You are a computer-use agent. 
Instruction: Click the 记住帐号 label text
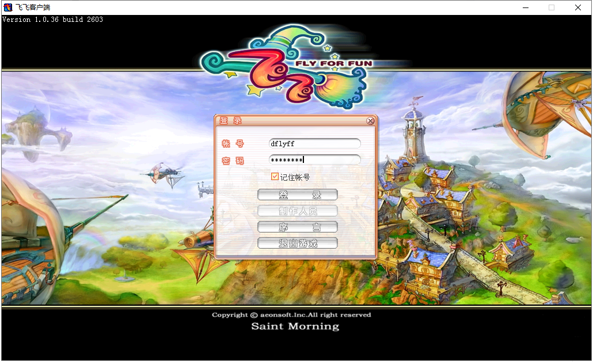[295, 177]
